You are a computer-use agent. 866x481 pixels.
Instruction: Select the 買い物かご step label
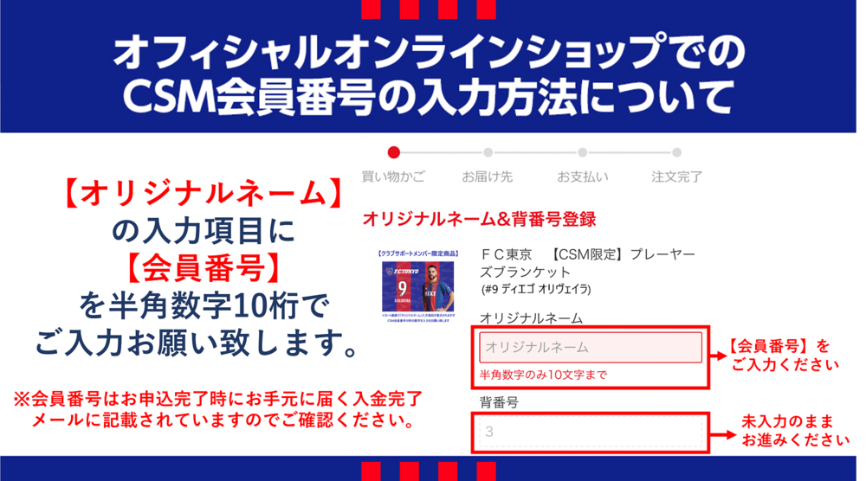393,176
